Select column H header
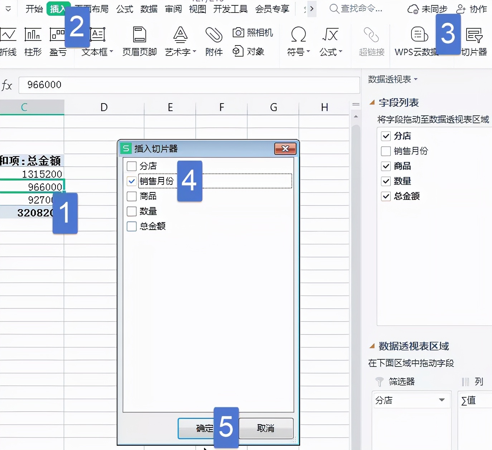The image size is (492, 450). coord(324,107)
